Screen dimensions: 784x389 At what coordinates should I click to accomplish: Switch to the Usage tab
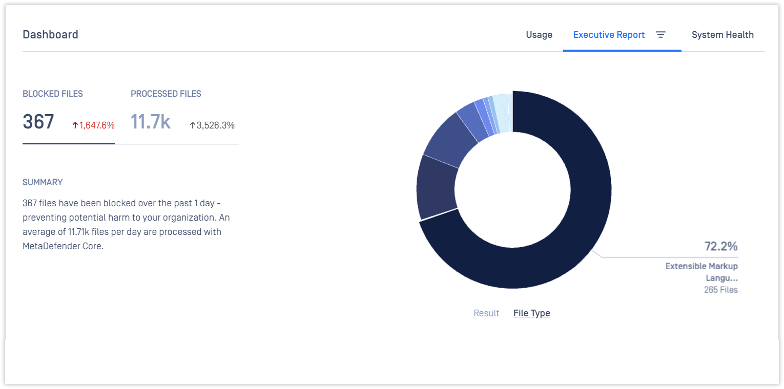pyautogui.click(x=539, y=35)
